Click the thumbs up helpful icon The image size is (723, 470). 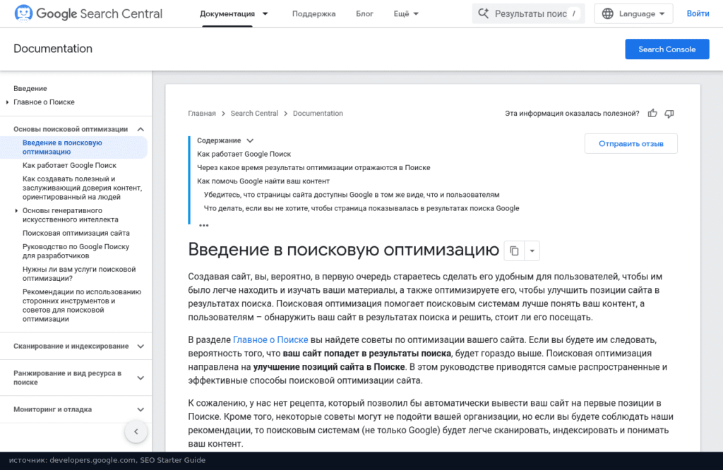click(652, 114)
